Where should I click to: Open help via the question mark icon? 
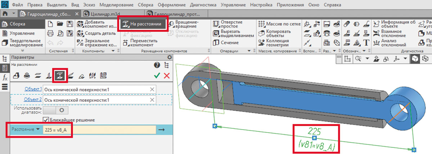[157, 65]
